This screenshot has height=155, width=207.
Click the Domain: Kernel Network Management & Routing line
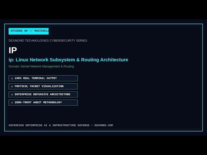point(41,67)
